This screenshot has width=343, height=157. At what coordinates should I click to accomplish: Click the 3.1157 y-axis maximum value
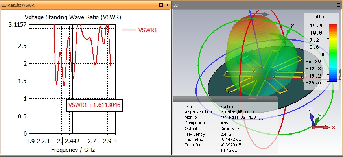[17, 25]
